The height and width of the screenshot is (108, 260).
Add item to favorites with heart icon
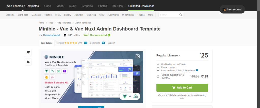28,52
